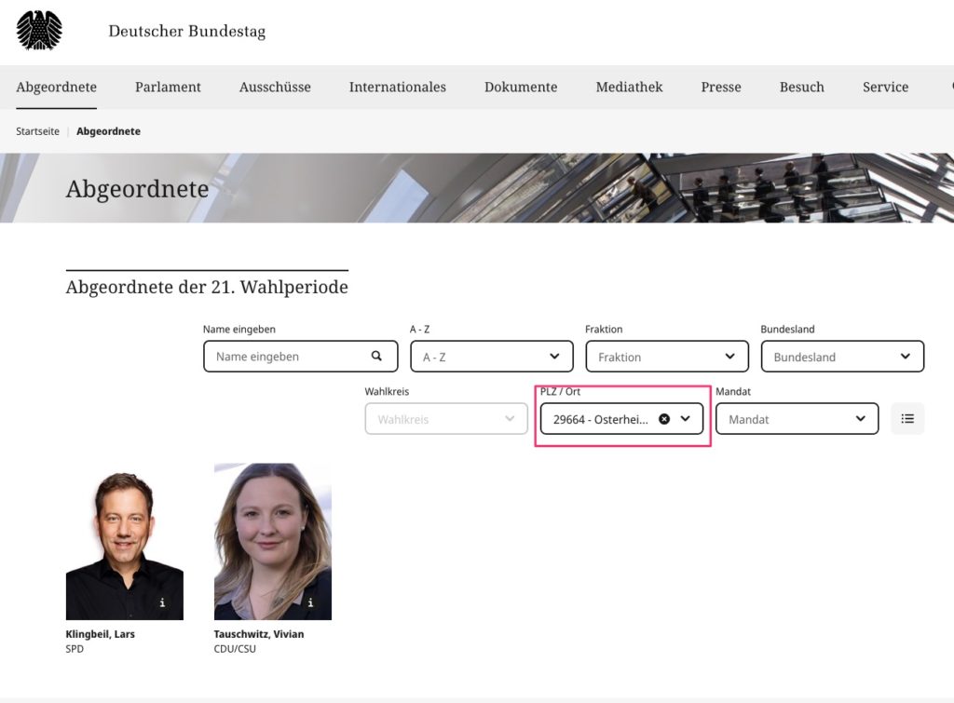Open the A - Z dropdown
This screenshot has height=703, width=954.
492,357
